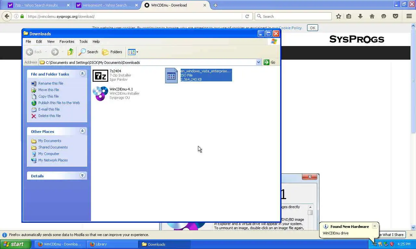Reload the page in Firefox

pos(247,16)
